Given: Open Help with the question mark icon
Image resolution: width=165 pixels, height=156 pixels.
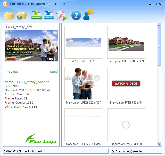Looking at the screenshot, I should click(76, 16).
